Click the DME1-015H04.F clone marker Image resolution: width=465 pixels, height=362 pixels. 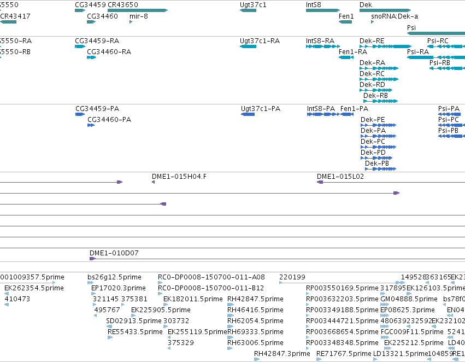click(154, 182)
